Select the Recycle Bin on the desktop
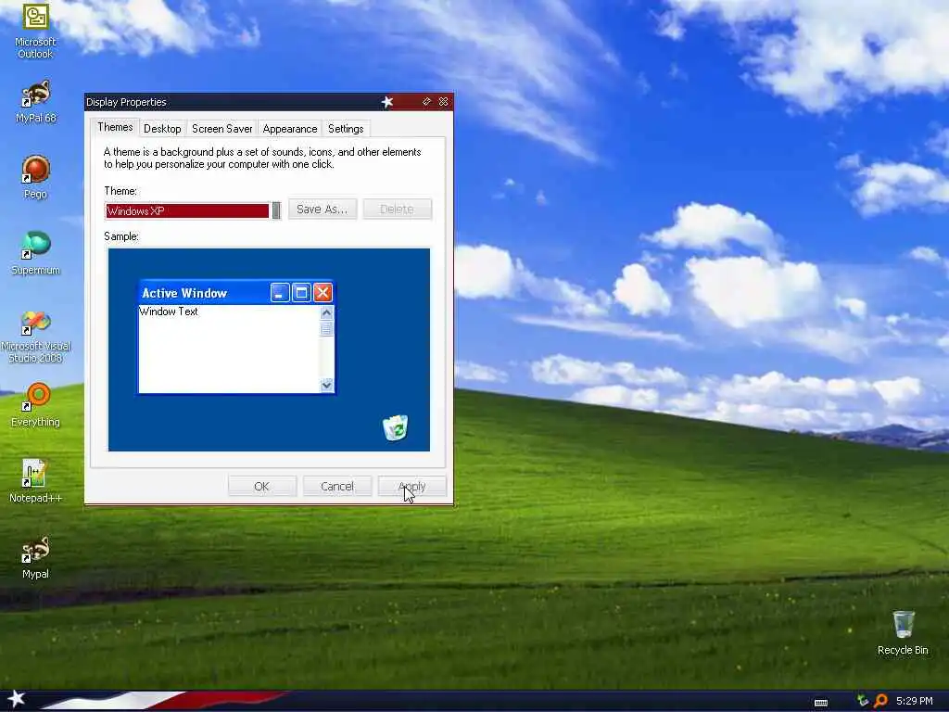This screenshot has height=712, width=949. pos(903,633)
